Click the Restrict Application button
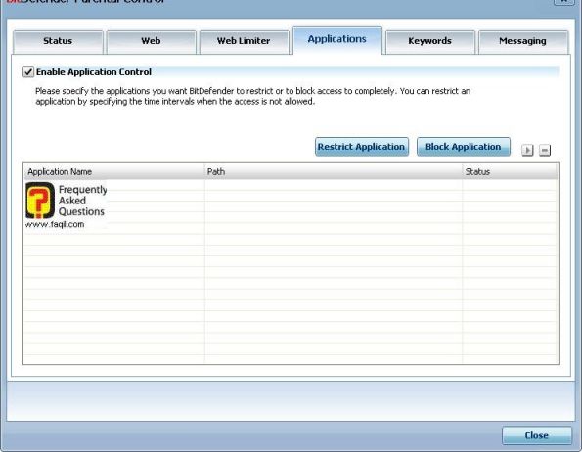Screen dimensions: 582x452 click(362, 147)
